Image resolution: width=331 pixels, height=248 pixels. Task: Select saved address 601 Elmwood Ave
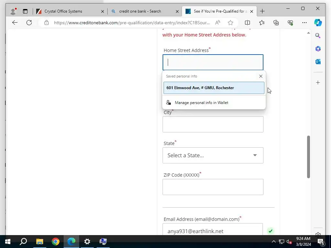click(x=214, y=88)
